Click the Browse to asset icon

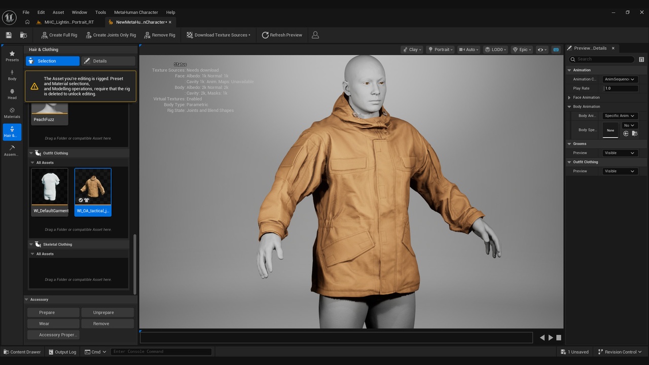(x=23, y=35)
